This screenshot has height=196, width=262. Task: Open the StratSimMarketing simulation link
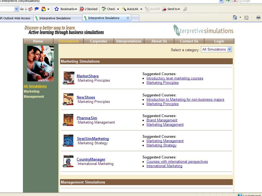93,139
